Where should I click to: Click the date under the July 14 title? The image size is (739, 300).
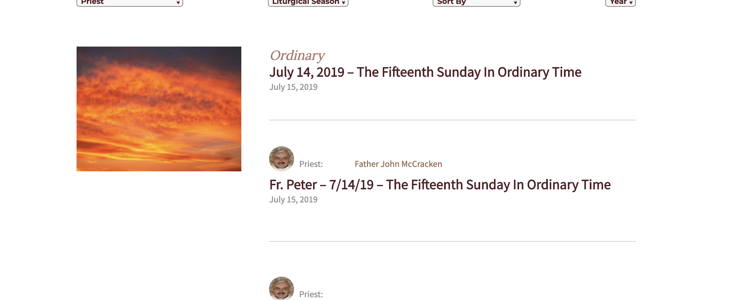[x=293, y=87]
